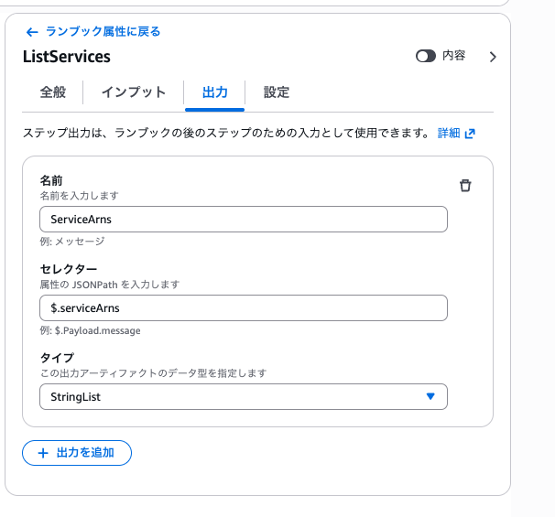The height and width of the screenshot is (517, 555).
Task: Switch to the インプット tab
Action: coord(134,92)
